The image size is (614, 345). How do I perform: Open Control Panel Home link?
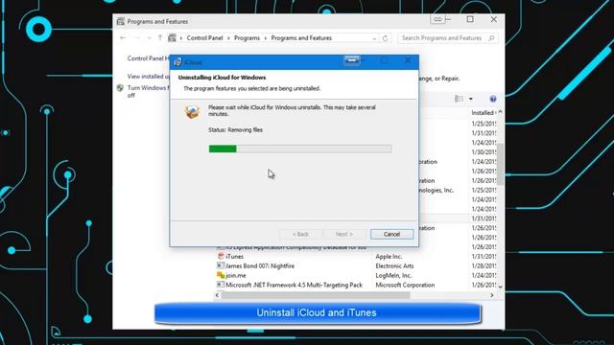[x=149, y=58]
